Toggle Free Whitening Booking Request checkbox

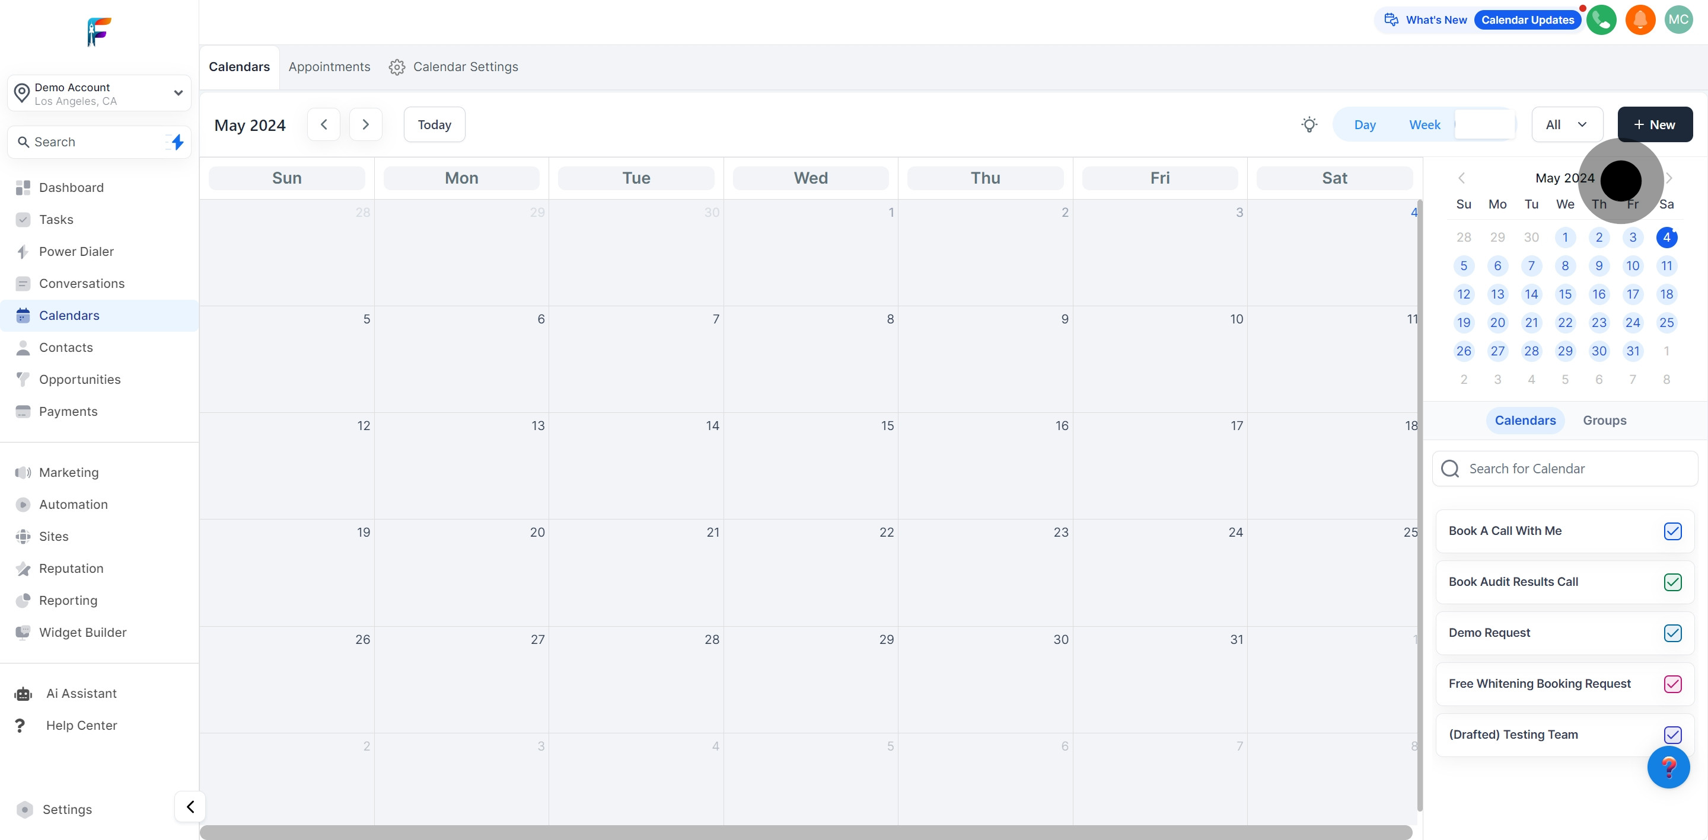tap(1672, 684)
